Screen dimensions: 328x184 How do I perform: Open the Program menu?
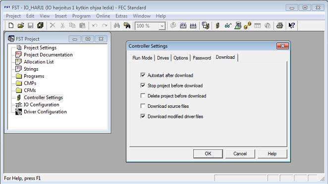81,16
